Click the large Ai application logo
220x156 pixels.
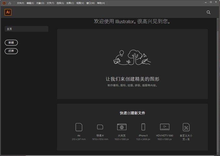[x=8, y=12]
